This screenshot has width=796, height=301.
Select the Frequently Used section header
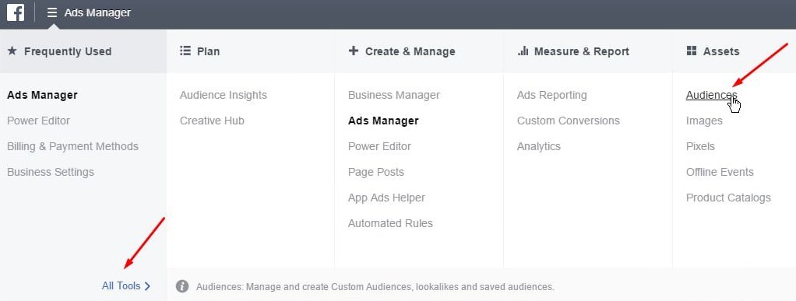click(68, 51)
